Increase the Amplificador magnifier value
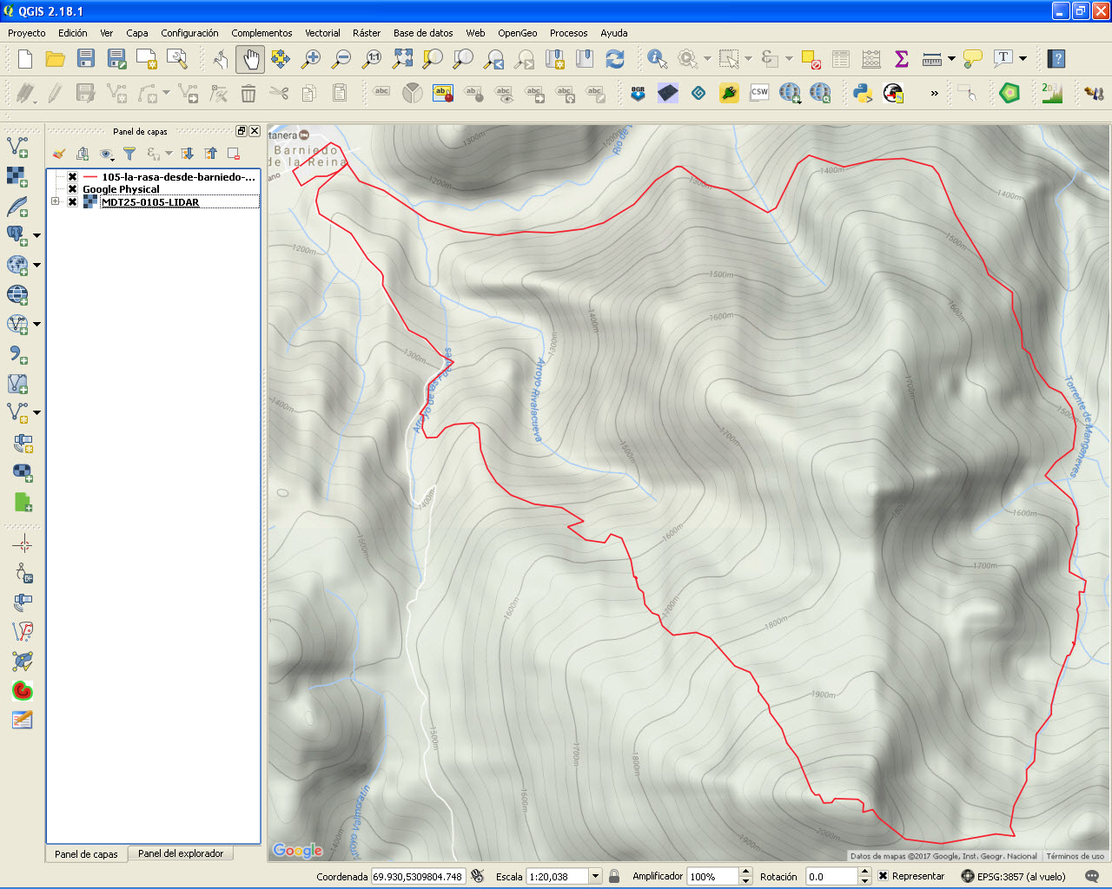 pos(745,873)
